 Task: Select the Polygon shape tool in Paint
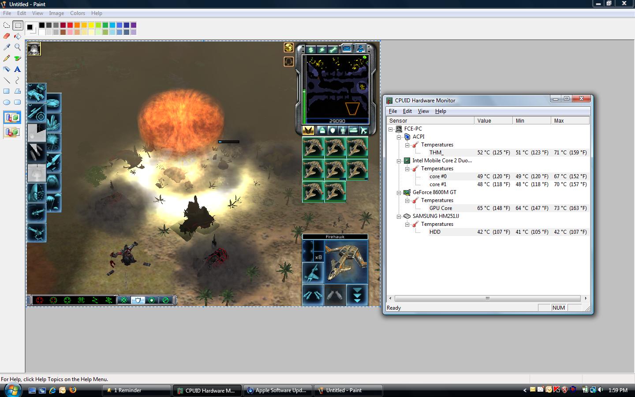[x=18, y=91]
